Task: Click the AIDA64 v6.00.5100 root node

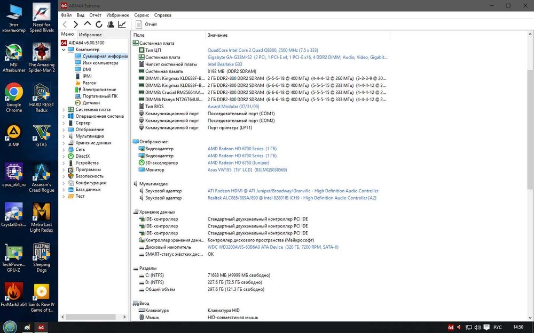Action: click(x=83, y=43)
